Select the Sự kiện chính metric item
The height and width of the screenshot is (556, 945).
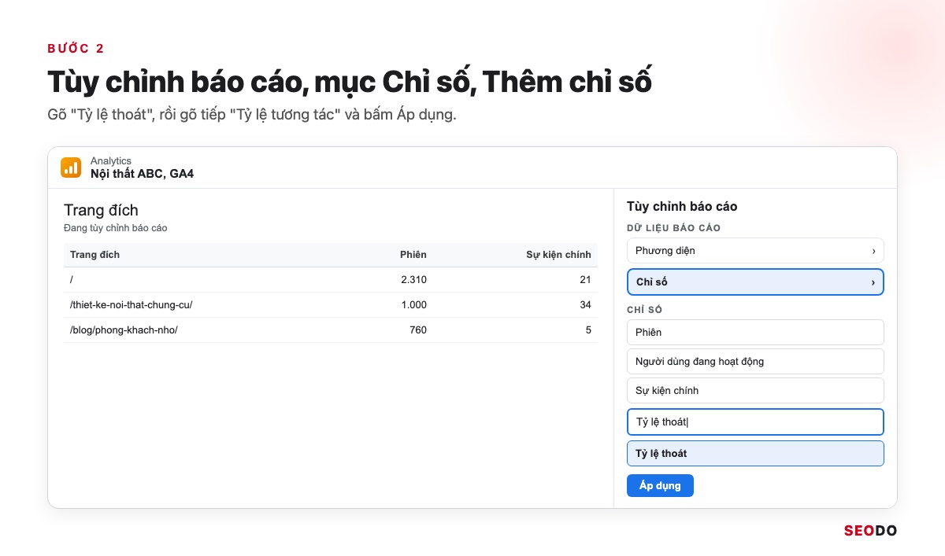coord(755,391)
